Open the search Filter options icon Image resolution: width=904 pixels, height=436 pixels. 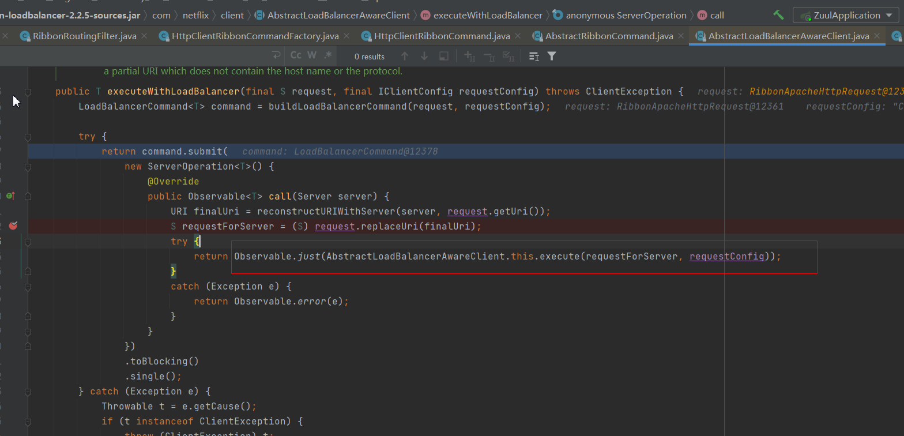pyautogui.click(x=552, y=56)
